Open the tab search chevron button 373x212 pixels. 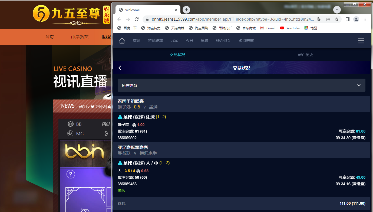tap(337, 10)
